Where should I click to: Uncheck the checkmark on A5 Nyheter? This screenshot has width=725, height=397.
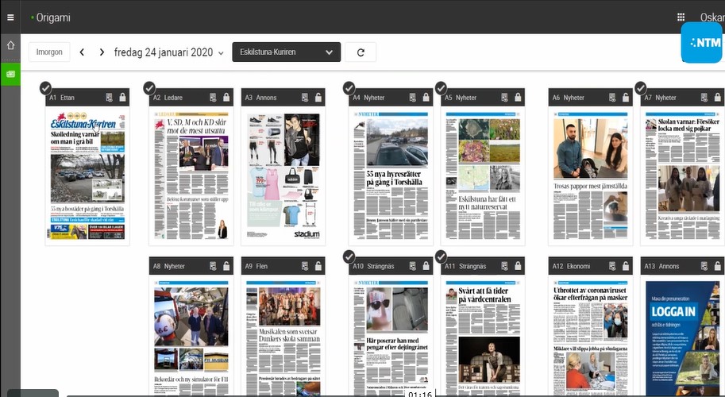tap(441, 88)
